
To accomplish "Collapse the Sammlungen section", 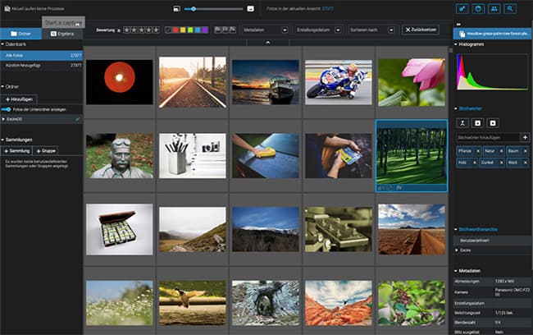I will click(2, 140).
